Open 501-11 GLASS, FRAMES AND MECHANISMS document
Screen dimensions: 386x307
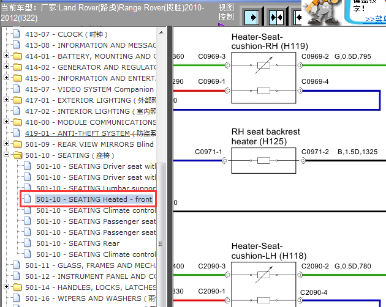tap(90, 265)
